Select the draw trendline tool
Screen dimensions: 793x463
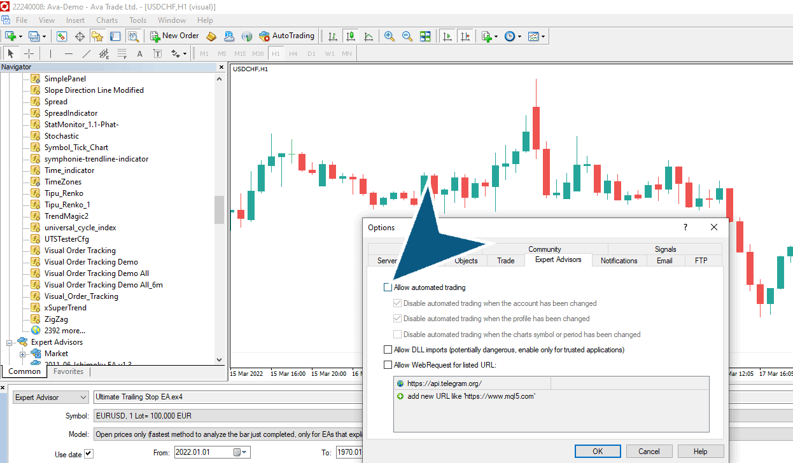point(87,54)
